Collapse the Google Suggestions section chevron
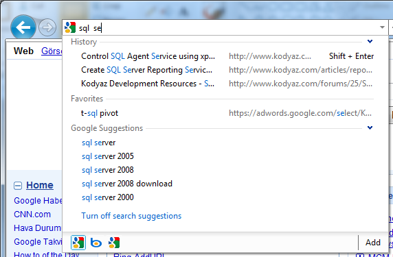This screenshot has height=257, width=393. (x=370, y=127)
